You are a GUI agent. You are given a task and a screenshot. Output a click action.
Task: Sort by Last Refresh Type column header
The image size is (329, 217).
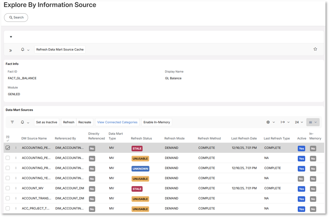pos(277,138)
